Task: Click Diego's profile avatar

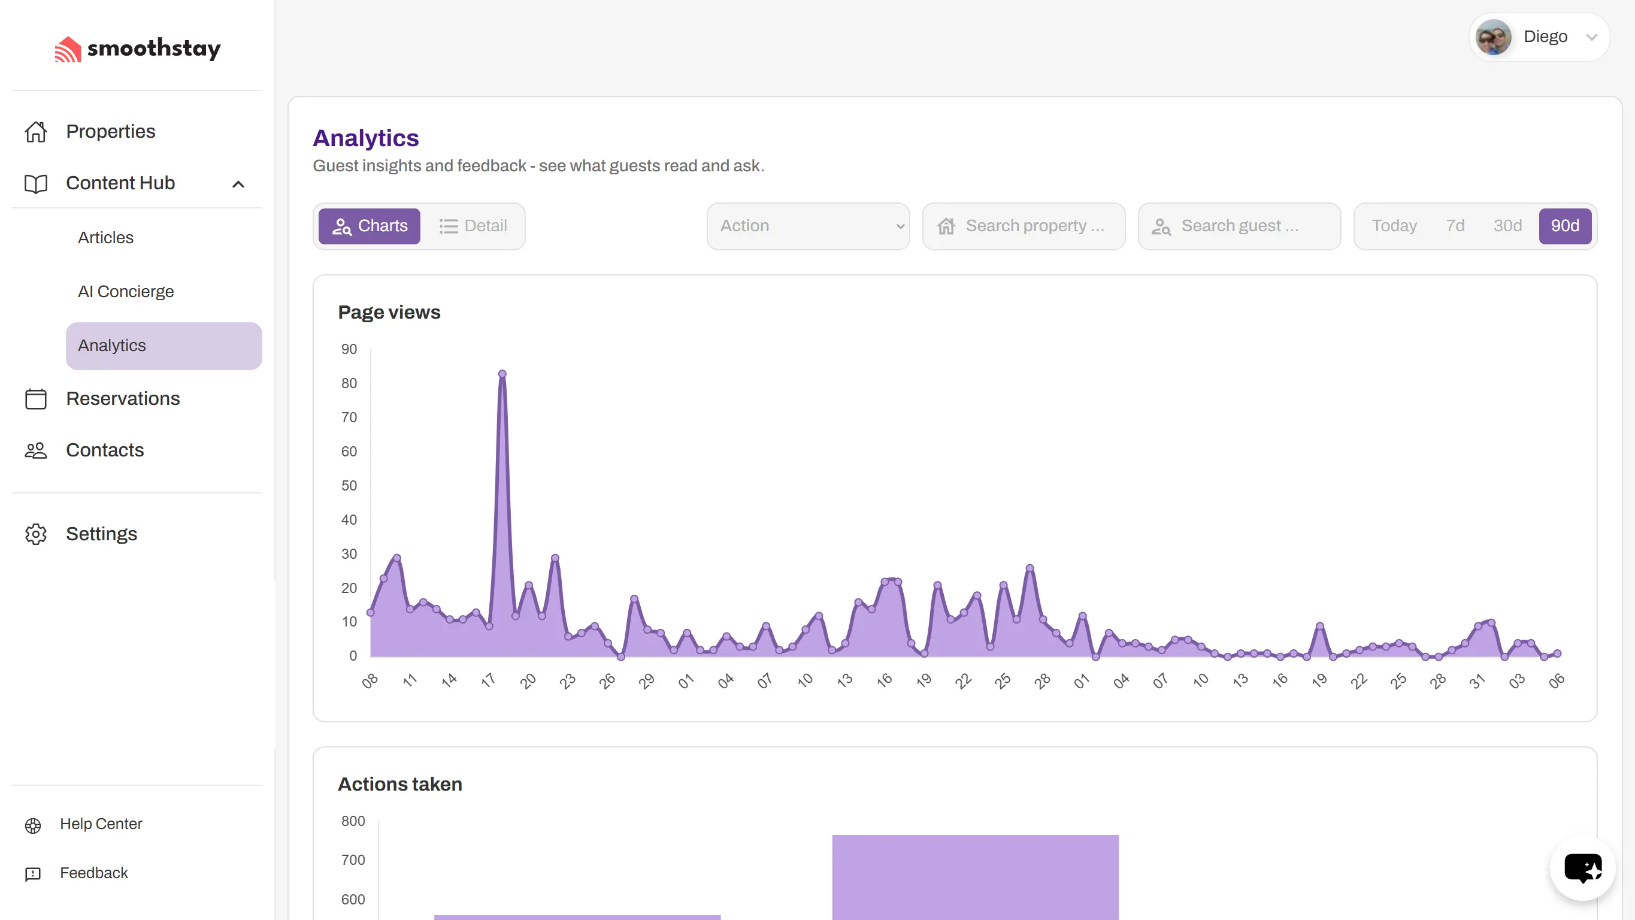Action: 1493,37
